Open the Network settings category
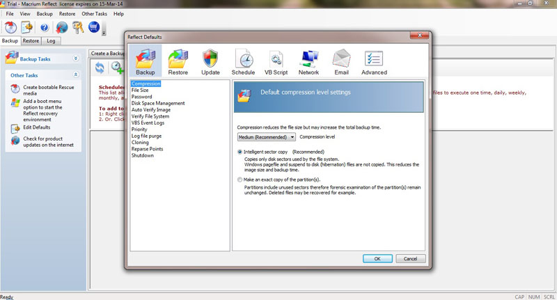 click(x=308, y=62)
